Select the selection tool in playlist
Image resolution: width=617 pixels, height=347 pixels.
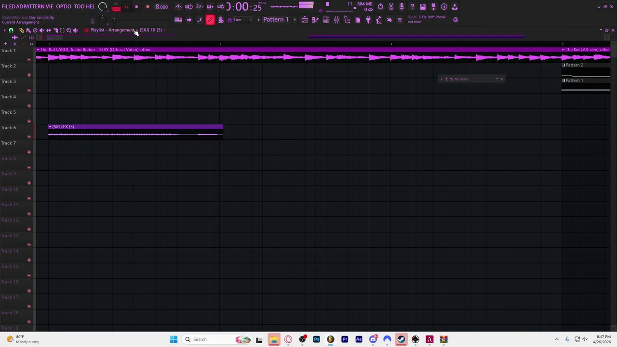[x=62, y=30]
